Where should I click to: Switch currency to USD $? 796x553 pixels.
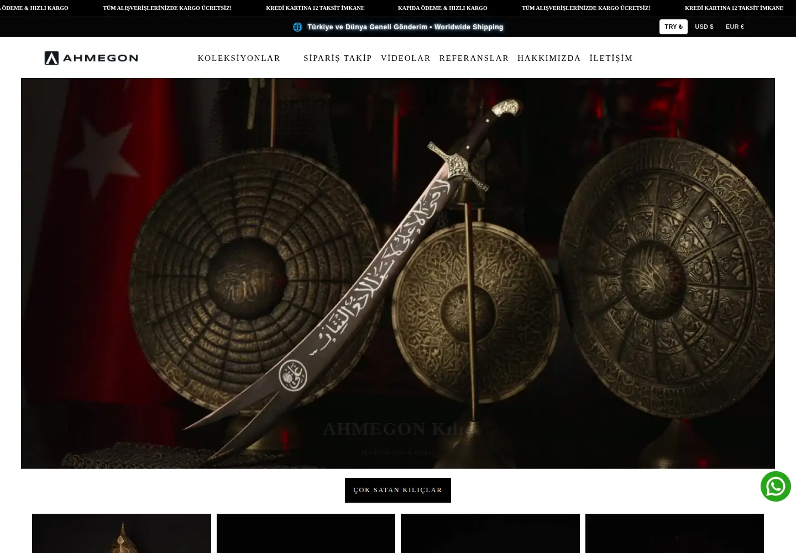(704, 27)
